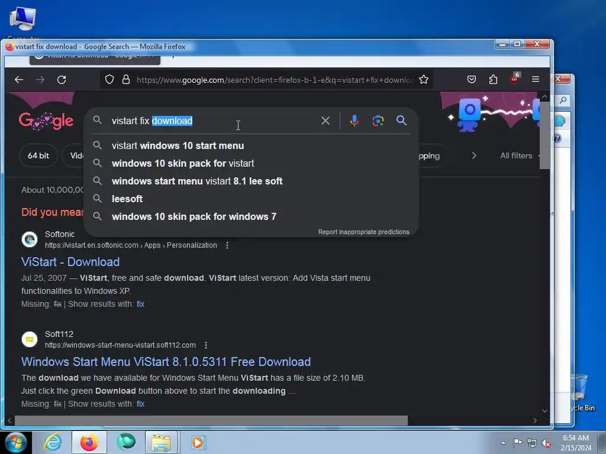This screenshot has width=606, height=454.
Task: Choose suggestion skin pack for windows 7
Action: click(x=251, y=216)
